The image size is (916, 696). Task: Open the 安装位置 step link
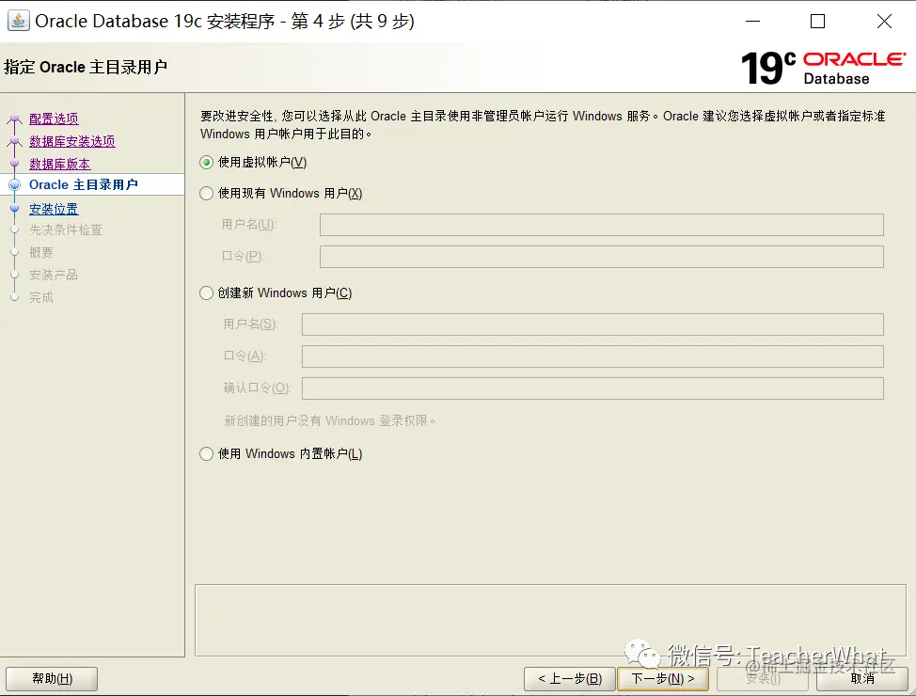pyautogui.click(x=54, y=209)
